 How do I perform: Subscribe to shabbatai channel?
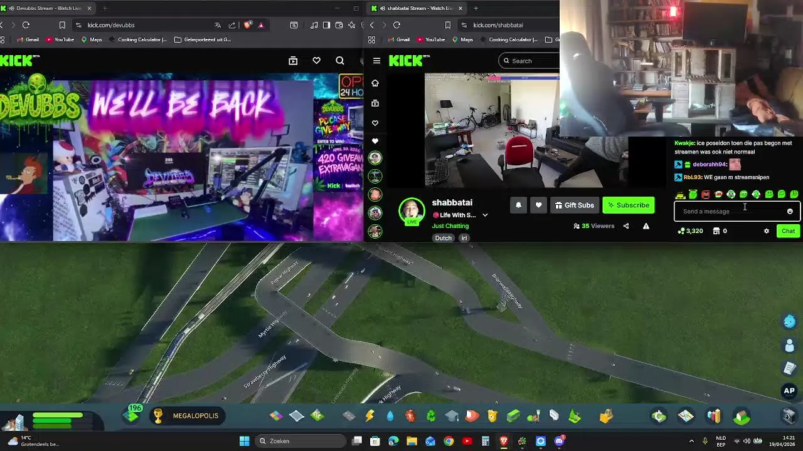(628, 205)
